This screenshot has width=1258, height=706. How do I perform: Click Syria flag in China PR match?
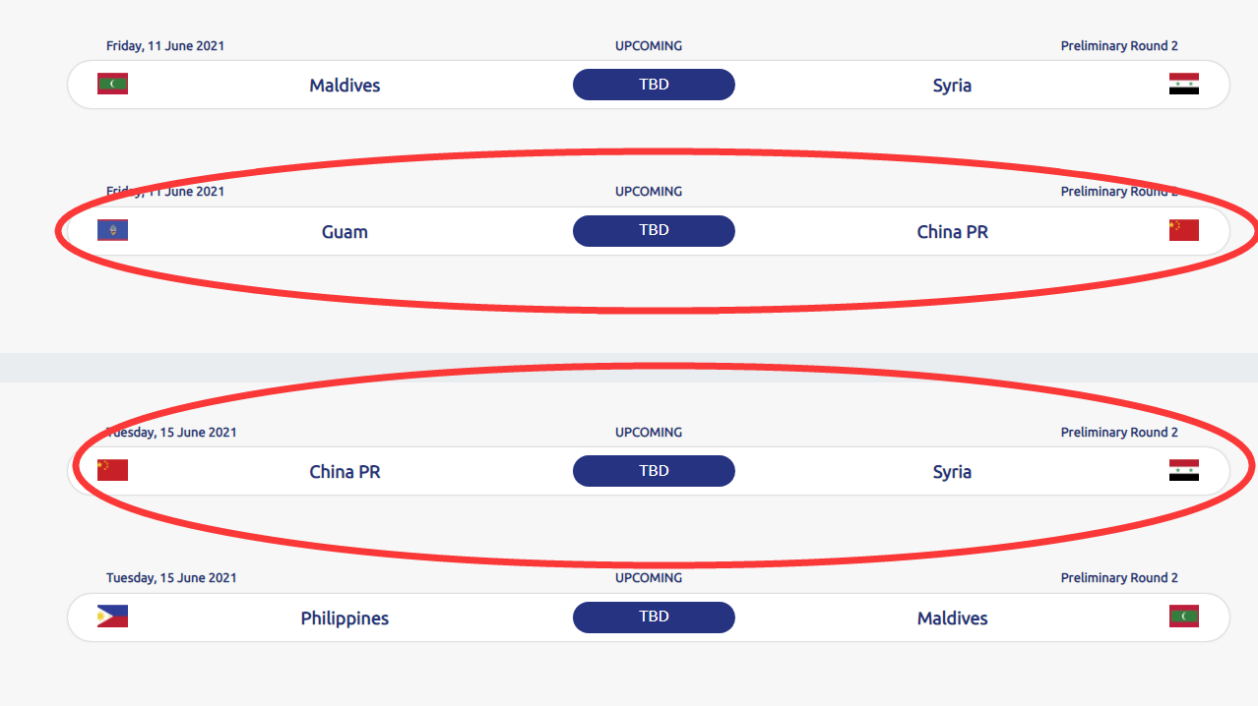click(x=1184, y=470)
